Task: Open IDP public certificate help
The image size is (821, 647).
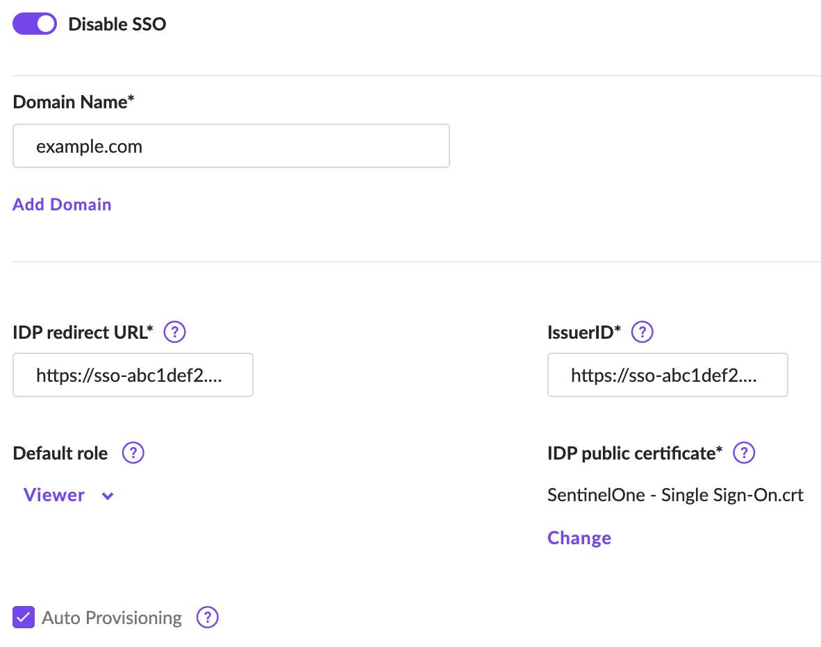Action: (743, 453)
